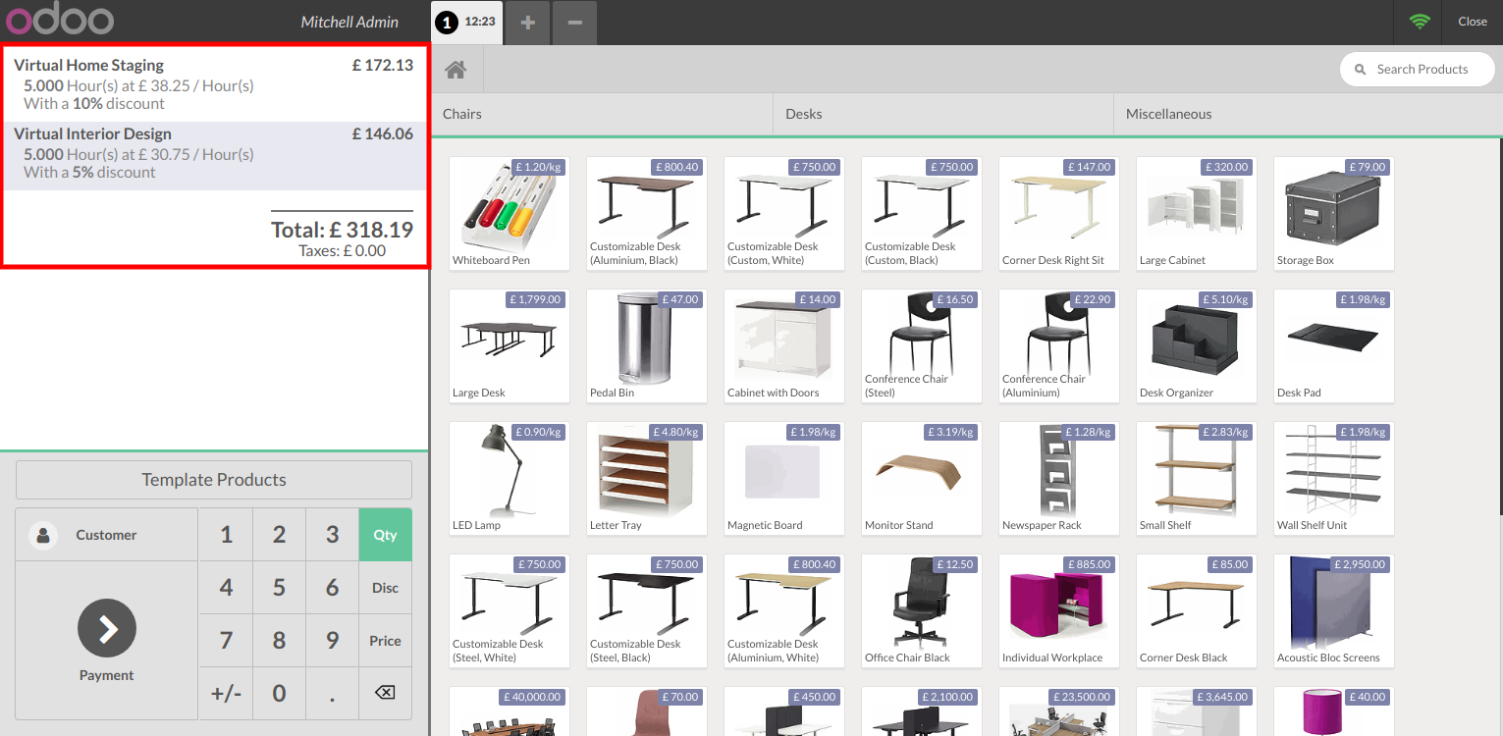Go to the home category icon

coord(456,70)
